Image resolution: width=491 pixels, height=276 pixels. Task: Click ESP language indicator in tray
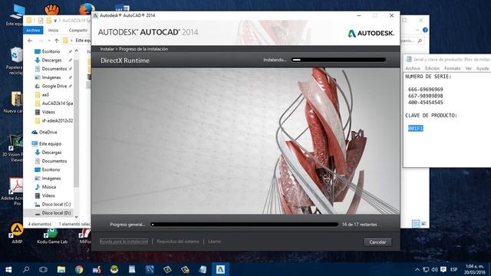point(453,269)
